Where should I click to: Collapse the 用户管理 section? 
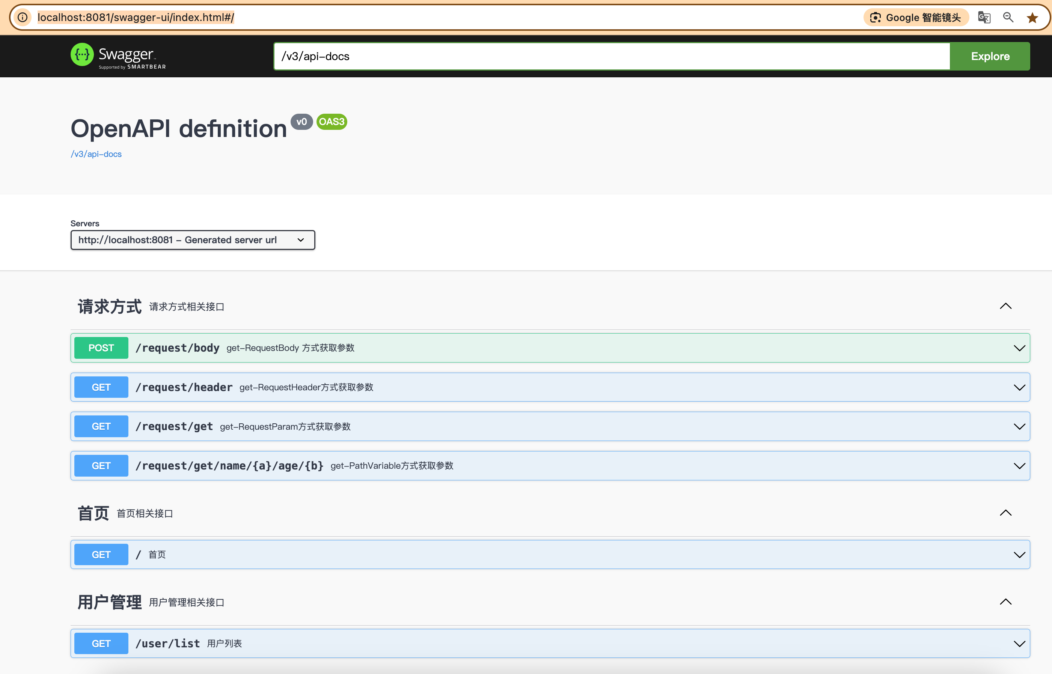pos(1005,601)
